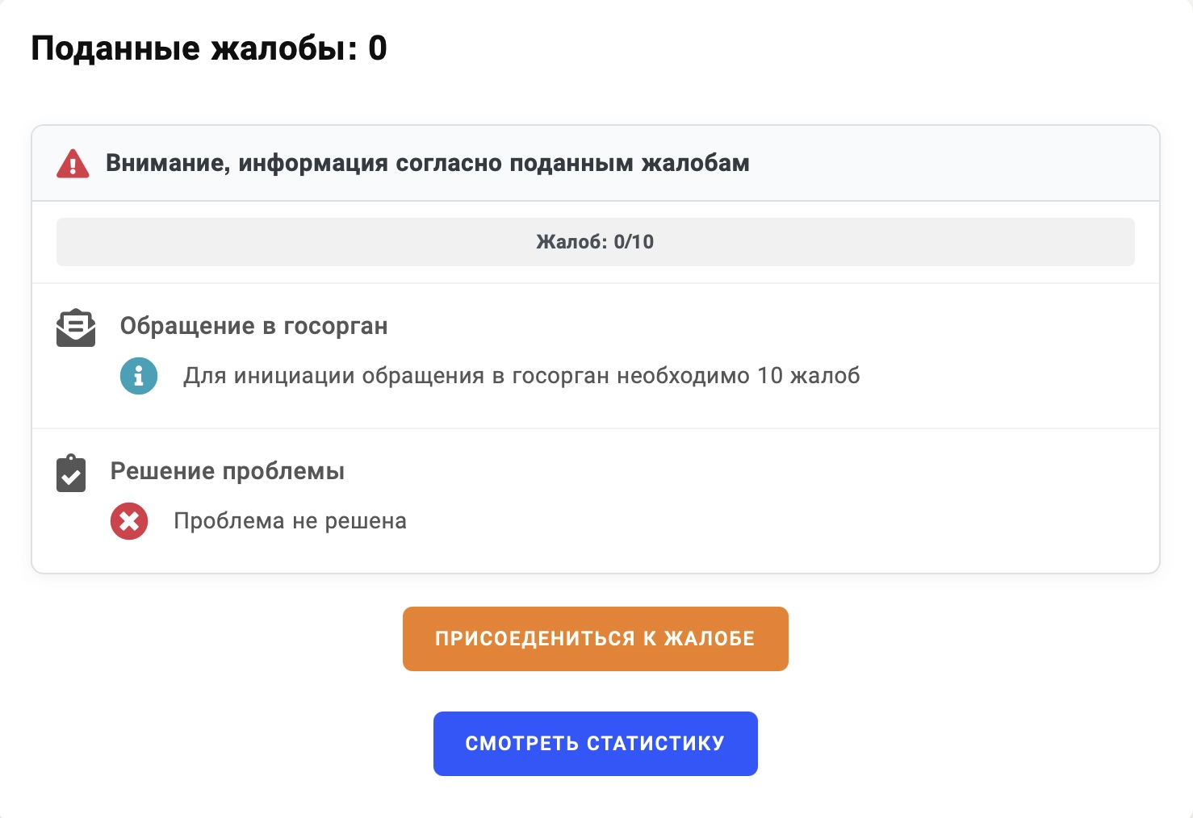Image resolution: width=1193 pixels, height=818 pixels.
Task: Click the complaint count 0 in heading
Action: pyautogui.click(x=378, y=49)
